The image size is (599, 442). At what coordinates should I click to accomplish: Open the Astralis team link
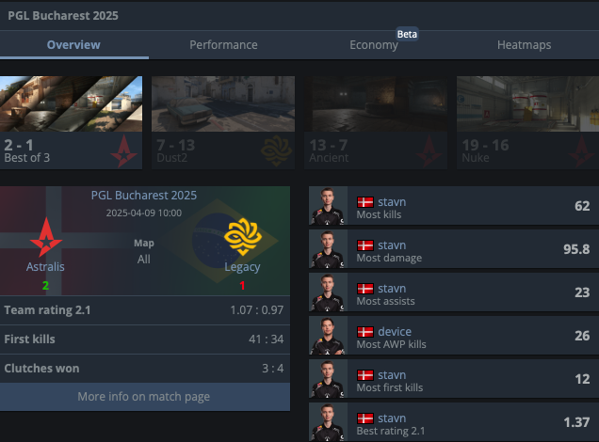pyautogui.click(x=45, y=266)
